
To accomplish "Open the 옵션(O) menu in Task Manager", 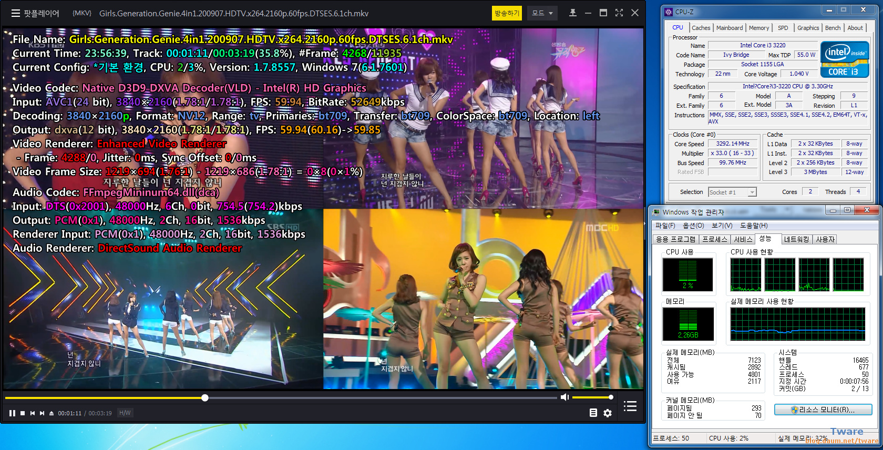I will coord(693,226).
